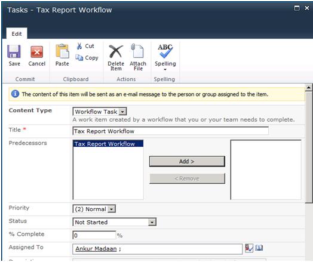This screenshot has width=313, height=262.
Task: Click the Clipboard group label
Action: coord(76,79)
